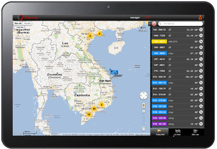This screenshot has width=217, height=149.
Task: Select the blue vehicle 14N - 9802 label
Action: [159, 53]
